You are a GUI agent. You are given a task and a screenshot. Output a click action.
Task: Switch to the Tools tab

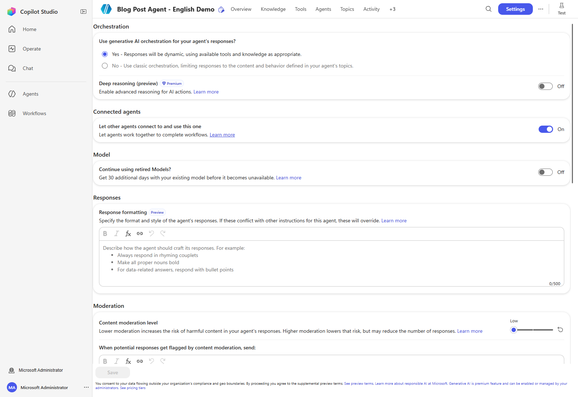[x=301, y=9]
